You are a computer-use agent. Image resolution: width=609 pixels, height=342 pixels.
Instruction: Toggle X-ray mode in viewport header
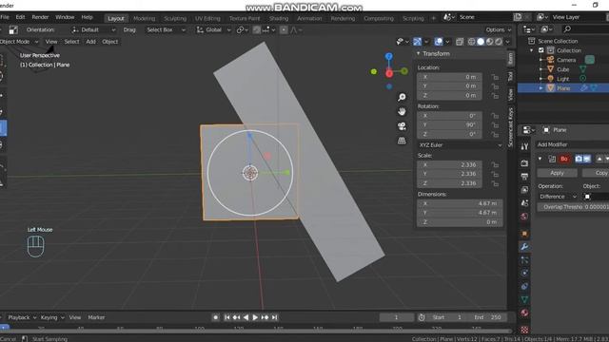pos(460,42)
